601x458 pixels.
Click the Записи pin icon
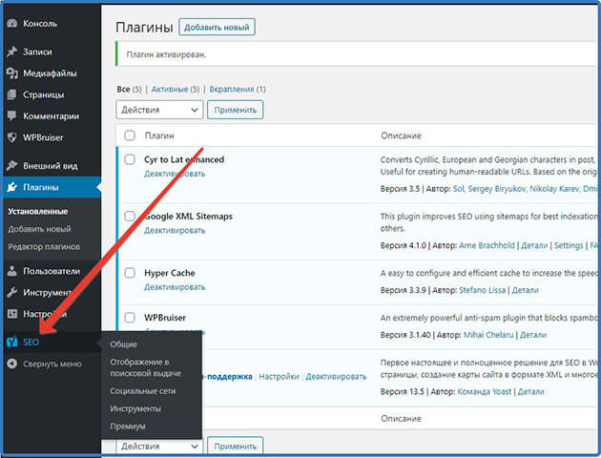[x=12, y=52]
